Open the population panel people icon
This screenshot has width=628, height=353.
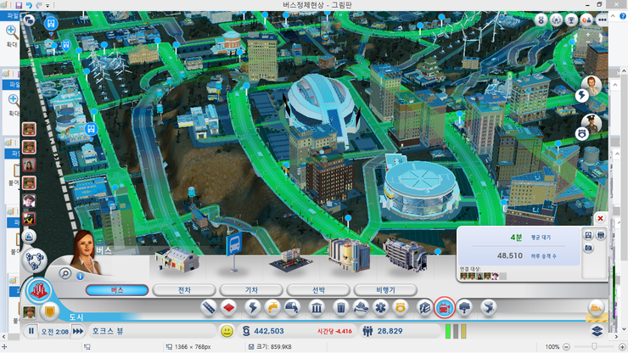pyautogui.click(x=367, y=331)
